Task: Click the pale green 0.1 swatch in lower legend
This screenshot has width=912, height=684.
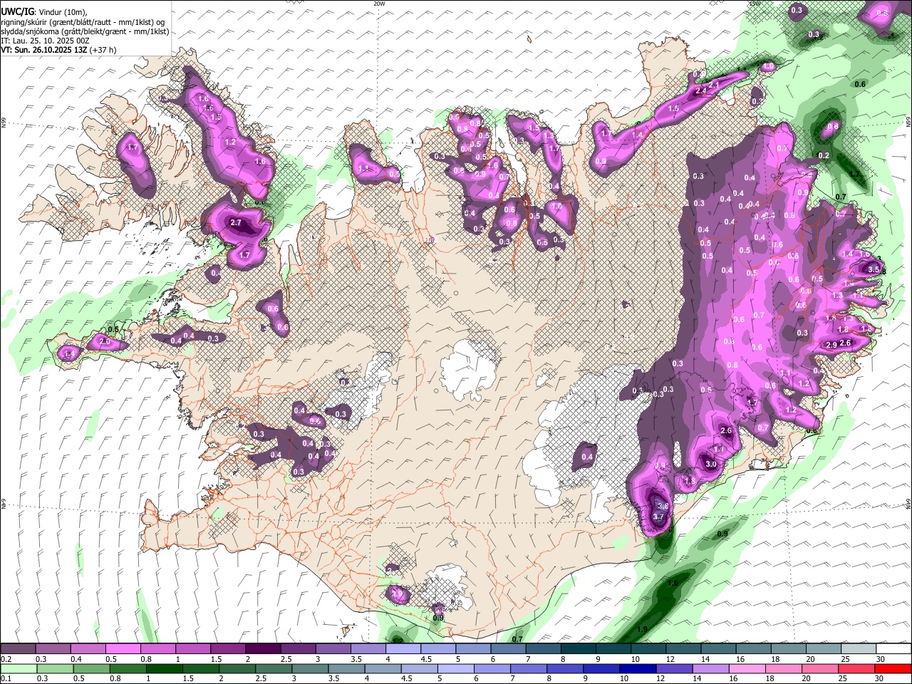Action: tap(18, 669)
